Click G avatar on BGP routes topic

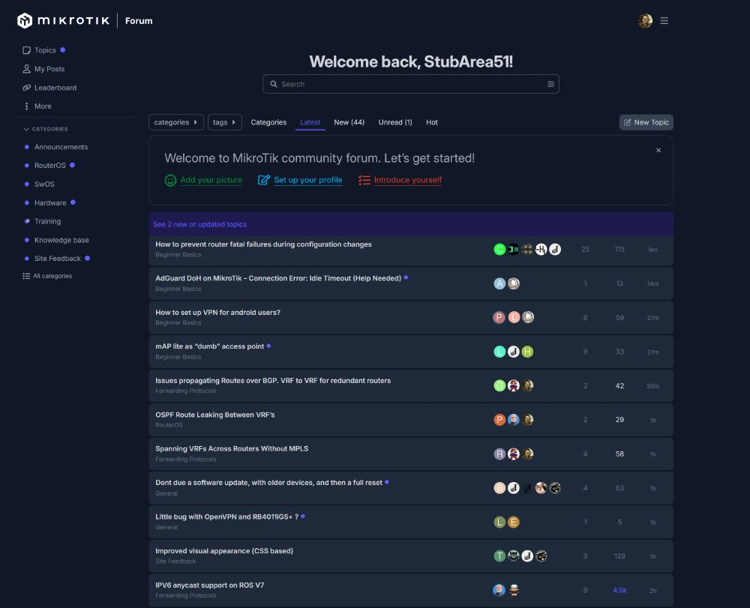tap(499, 386)
